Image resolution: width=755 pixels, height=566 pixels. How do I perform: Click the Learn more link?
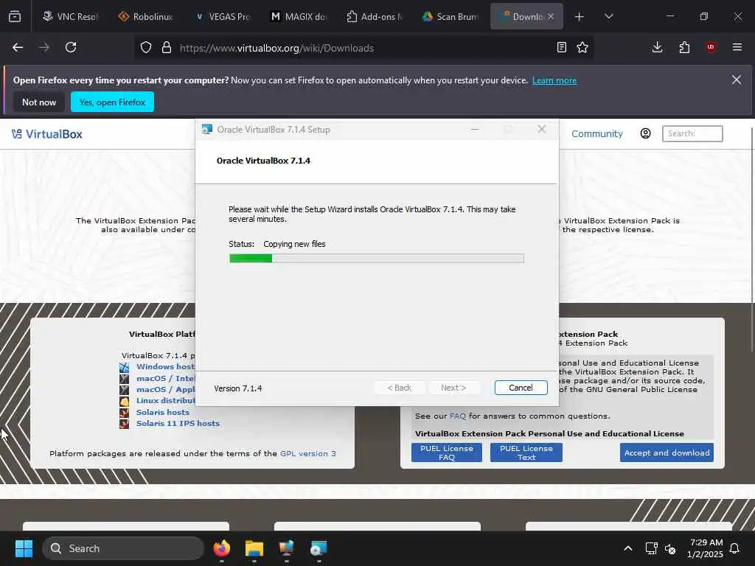point(554,80)
